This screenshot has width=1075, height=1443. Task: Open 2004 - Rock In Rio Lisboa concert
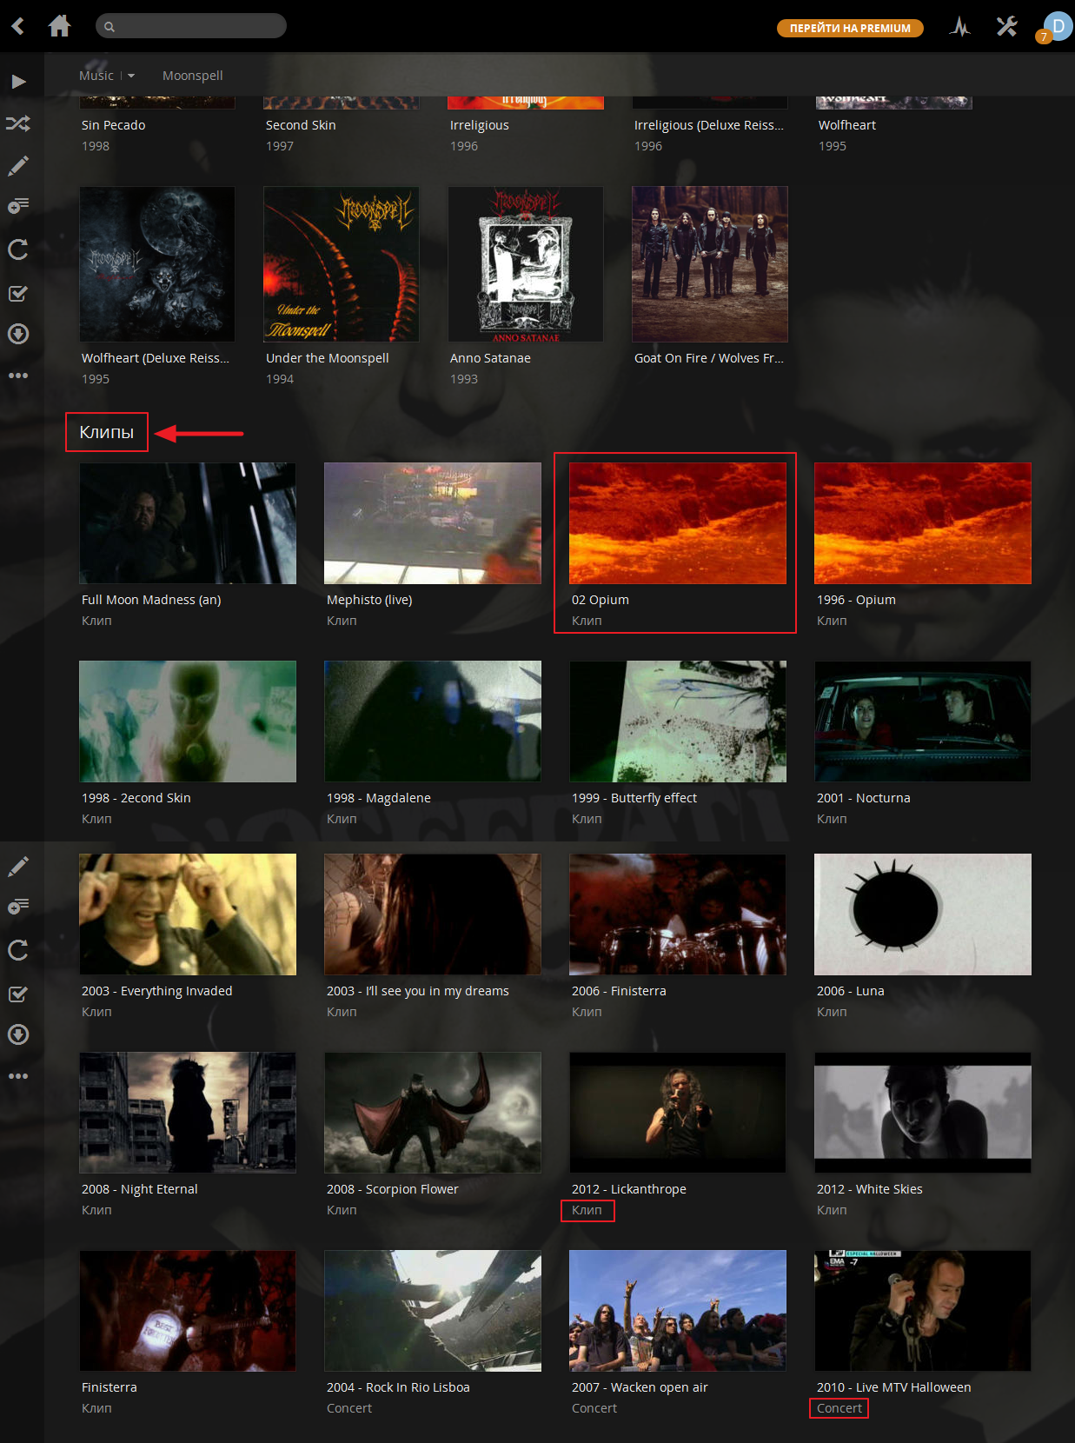tap(433, 1311)
